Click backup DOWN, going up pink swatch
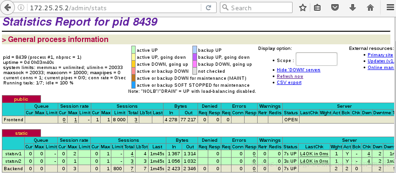The width and height of the screenshot is (396, 173). point(195,64)
